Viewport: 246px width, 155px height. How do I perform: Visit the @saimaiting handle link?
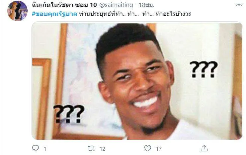tap(116, 5)
